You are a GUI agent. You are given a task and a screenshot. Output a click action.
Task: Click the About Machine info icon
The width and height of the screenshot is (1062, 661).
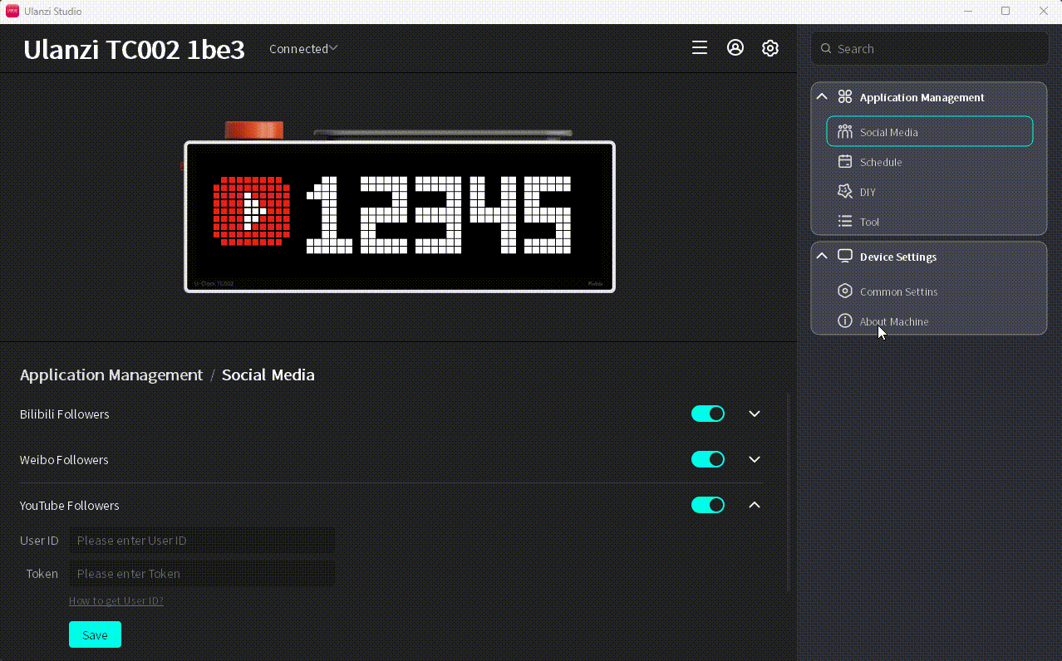click(845, 321)
